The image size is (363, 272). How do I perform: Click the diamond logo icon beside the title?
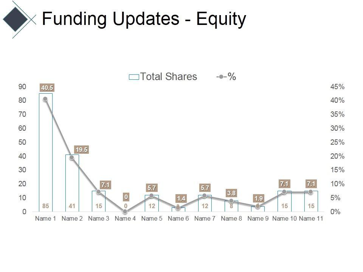[16, 19]
